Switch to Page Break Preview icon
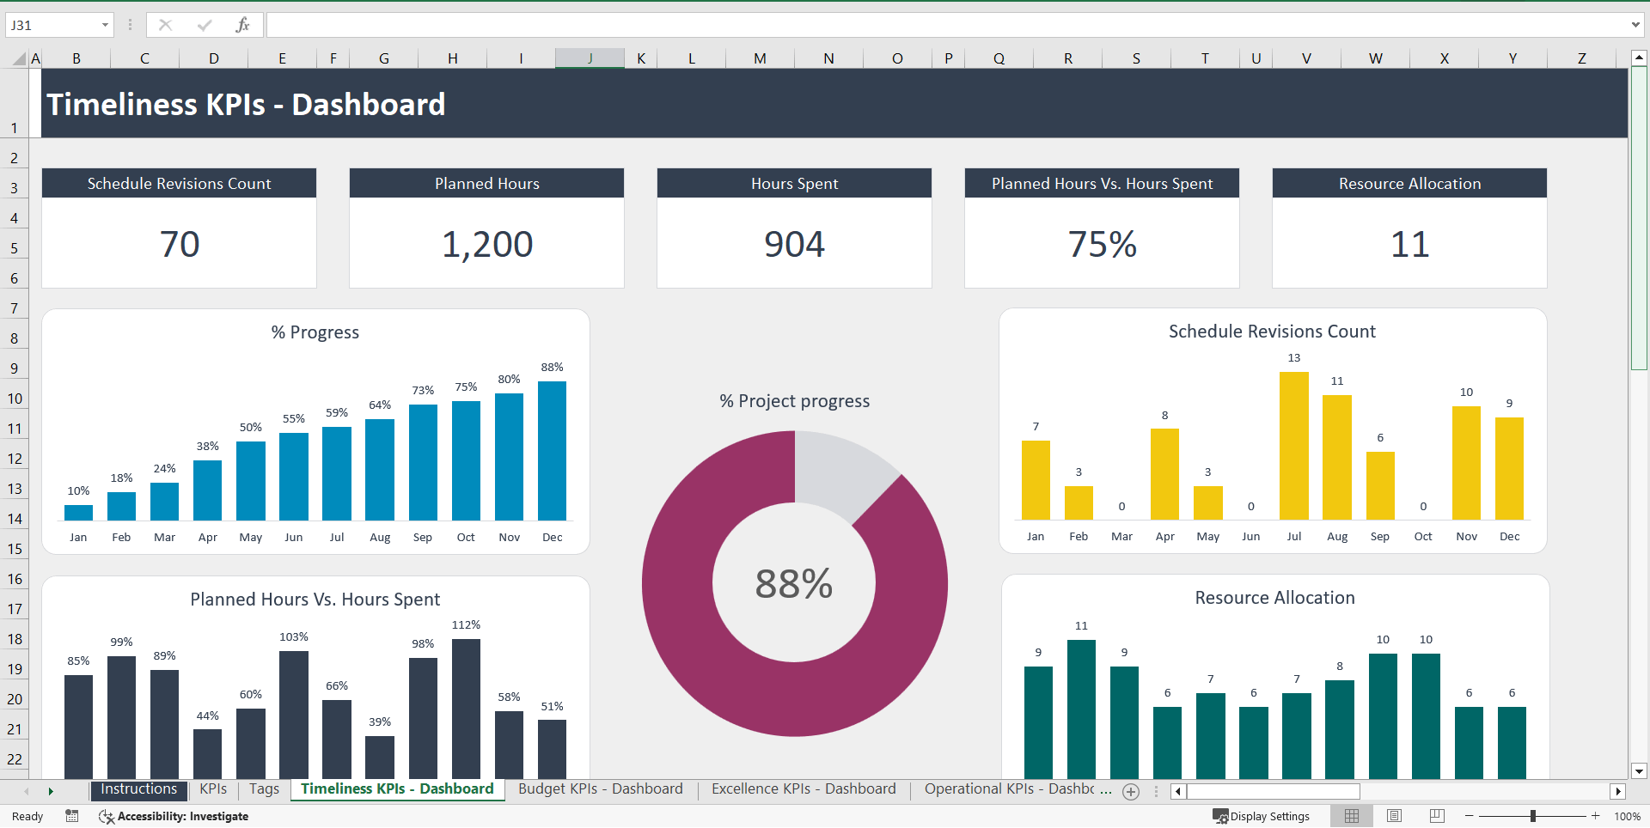Image resolution: width=1650 pixels, height=828 pixels. click(x=1437, y=816)
